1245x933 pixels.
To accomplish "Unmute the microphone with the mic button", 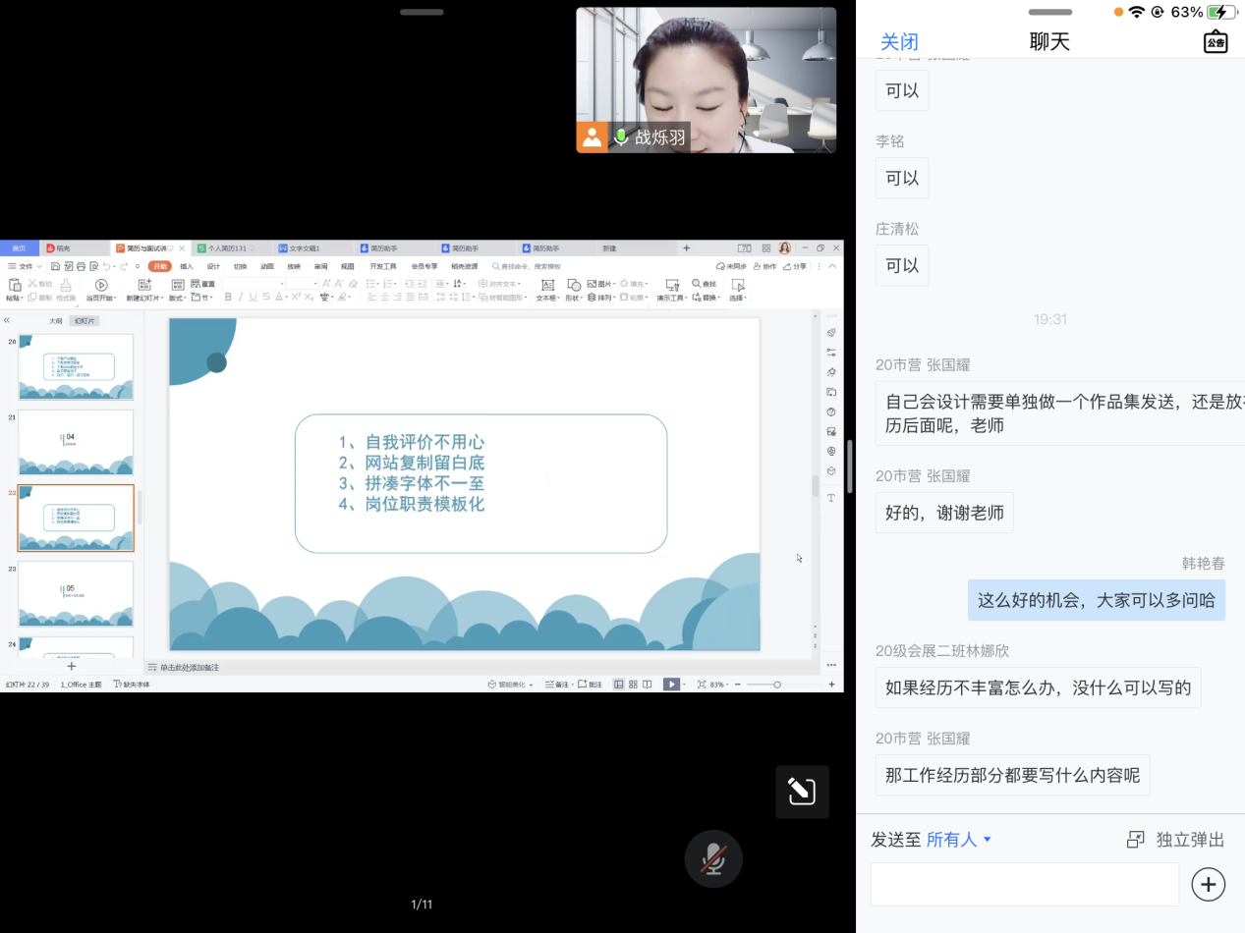I will (x=713, y=859).
